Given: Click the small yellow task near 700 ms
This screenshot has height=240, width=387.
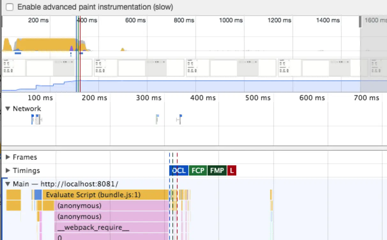Looking at the screenshot, I should tap(271, 195).
